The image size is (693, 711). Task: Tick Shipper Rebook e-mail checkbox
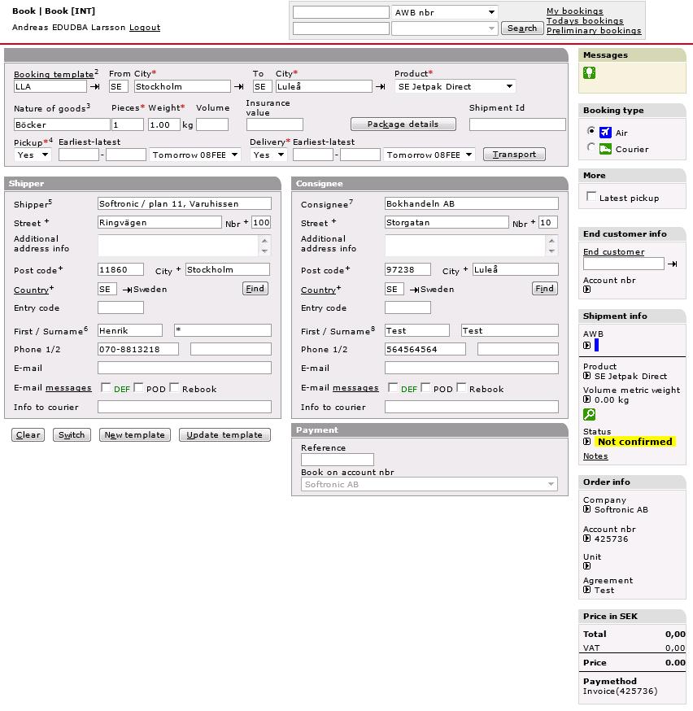pos(175,387)
